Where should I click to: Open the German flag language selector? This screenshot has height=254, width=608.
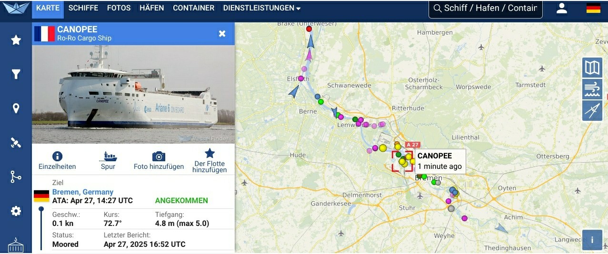pos(593,8)
